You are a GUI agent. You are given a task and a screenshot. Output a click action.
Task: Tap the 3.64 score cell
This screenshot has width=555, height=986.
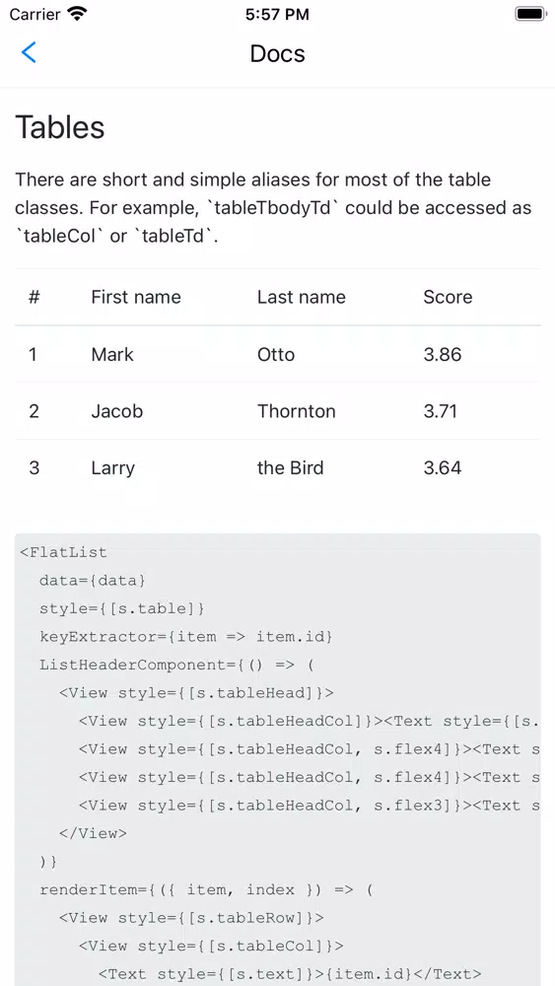(x=443, y=467)
